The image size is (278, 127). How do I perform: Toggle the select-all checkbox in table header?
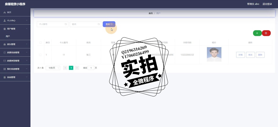tap(41, 43)
